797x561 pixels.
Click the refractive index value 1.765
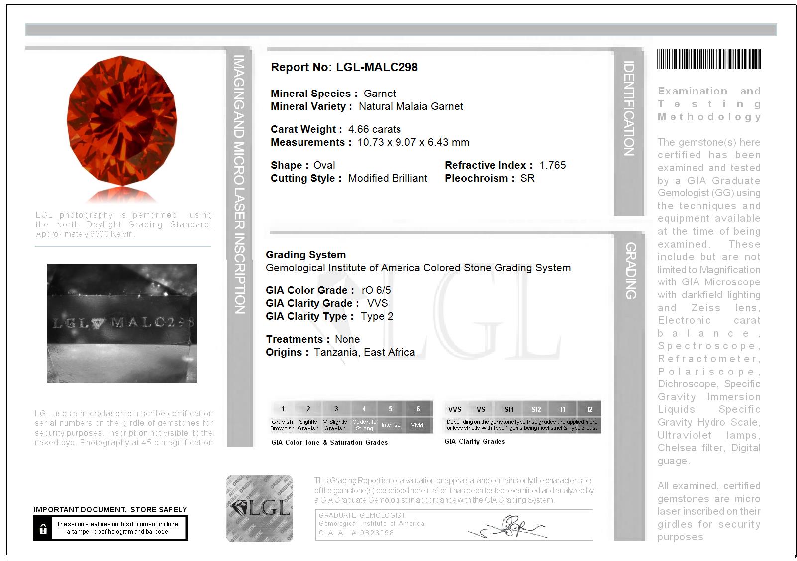coord(553,165)
